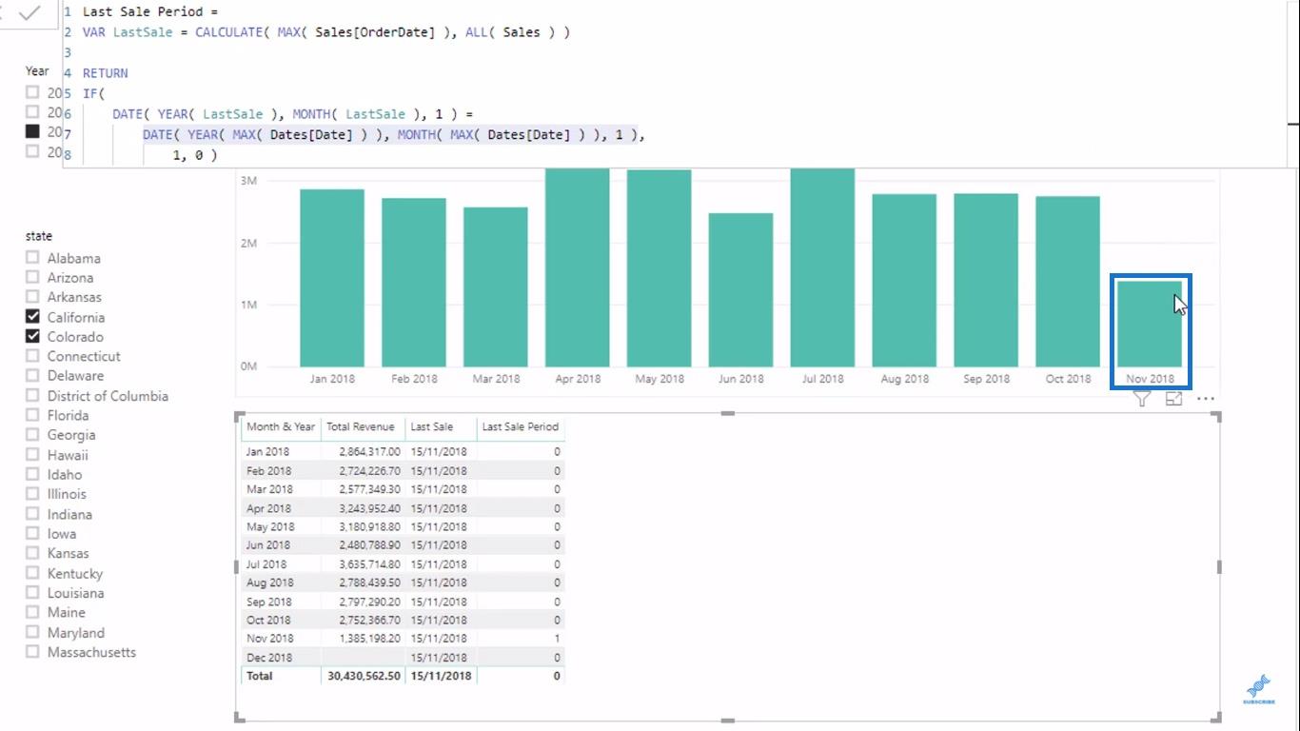Check the Maryland state checkbox
The image size is (1300, 731).
point(33,632)
